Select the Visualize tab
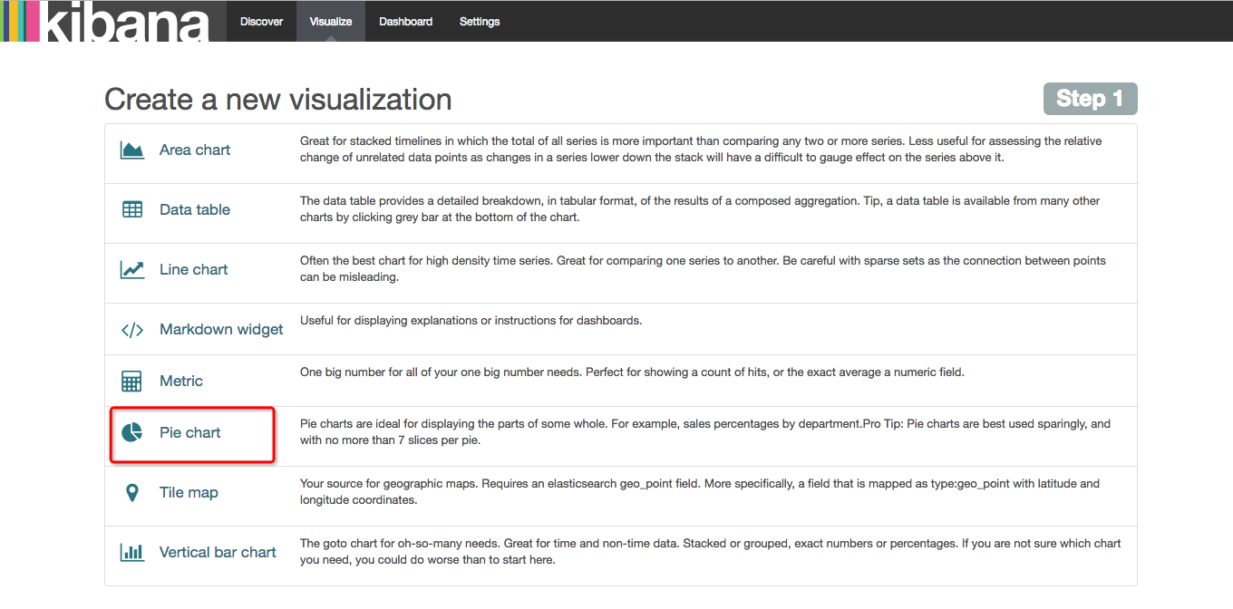This screenshot has width=1233, height=609. pyautogui.click(x=331, y=21)
